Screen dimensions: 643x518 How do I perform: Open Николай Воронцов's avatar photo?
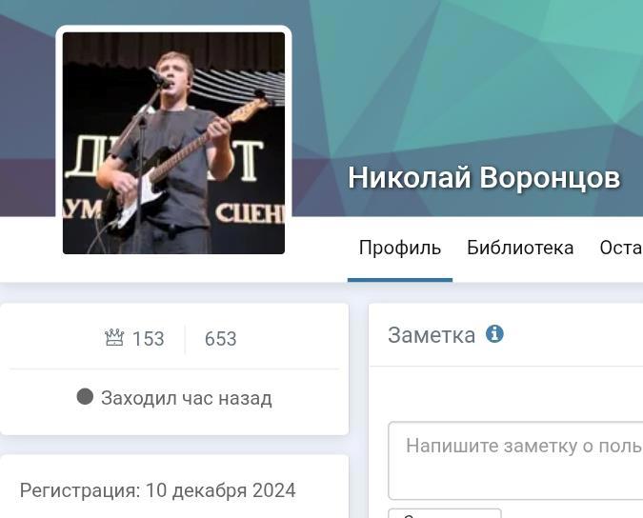(173, 143)
